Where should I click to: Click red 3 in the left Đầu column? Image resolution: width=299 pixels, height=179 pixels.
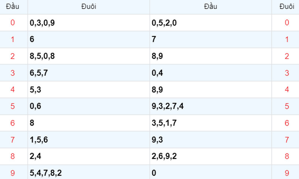[13, 73]
